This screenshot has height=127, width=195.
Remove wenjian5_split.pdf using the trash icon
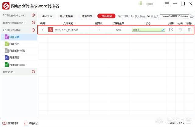pos(189,30)
